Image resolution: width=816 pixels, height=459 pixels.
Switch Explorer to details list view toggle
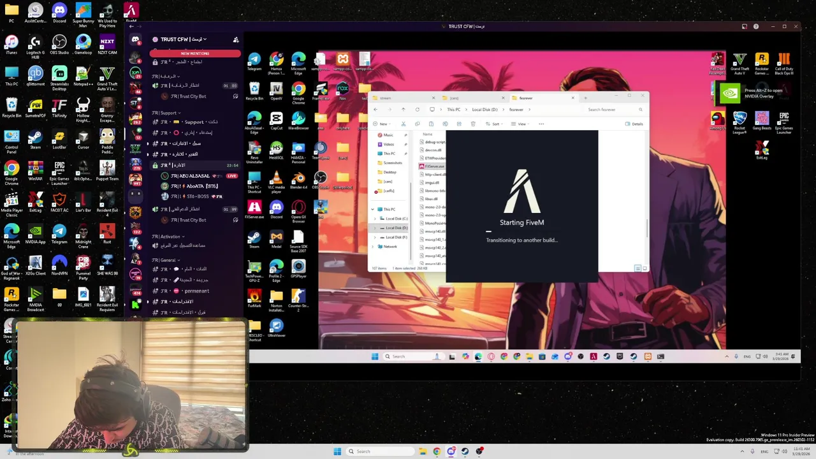(637, 268)
